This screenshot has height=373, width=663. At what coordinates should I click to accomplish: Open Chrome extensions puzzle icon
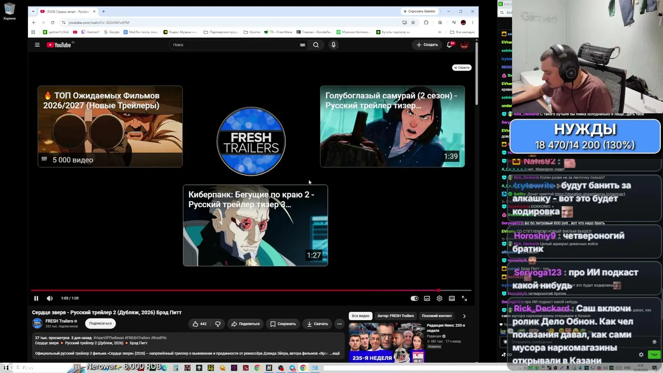click(426, 22)
